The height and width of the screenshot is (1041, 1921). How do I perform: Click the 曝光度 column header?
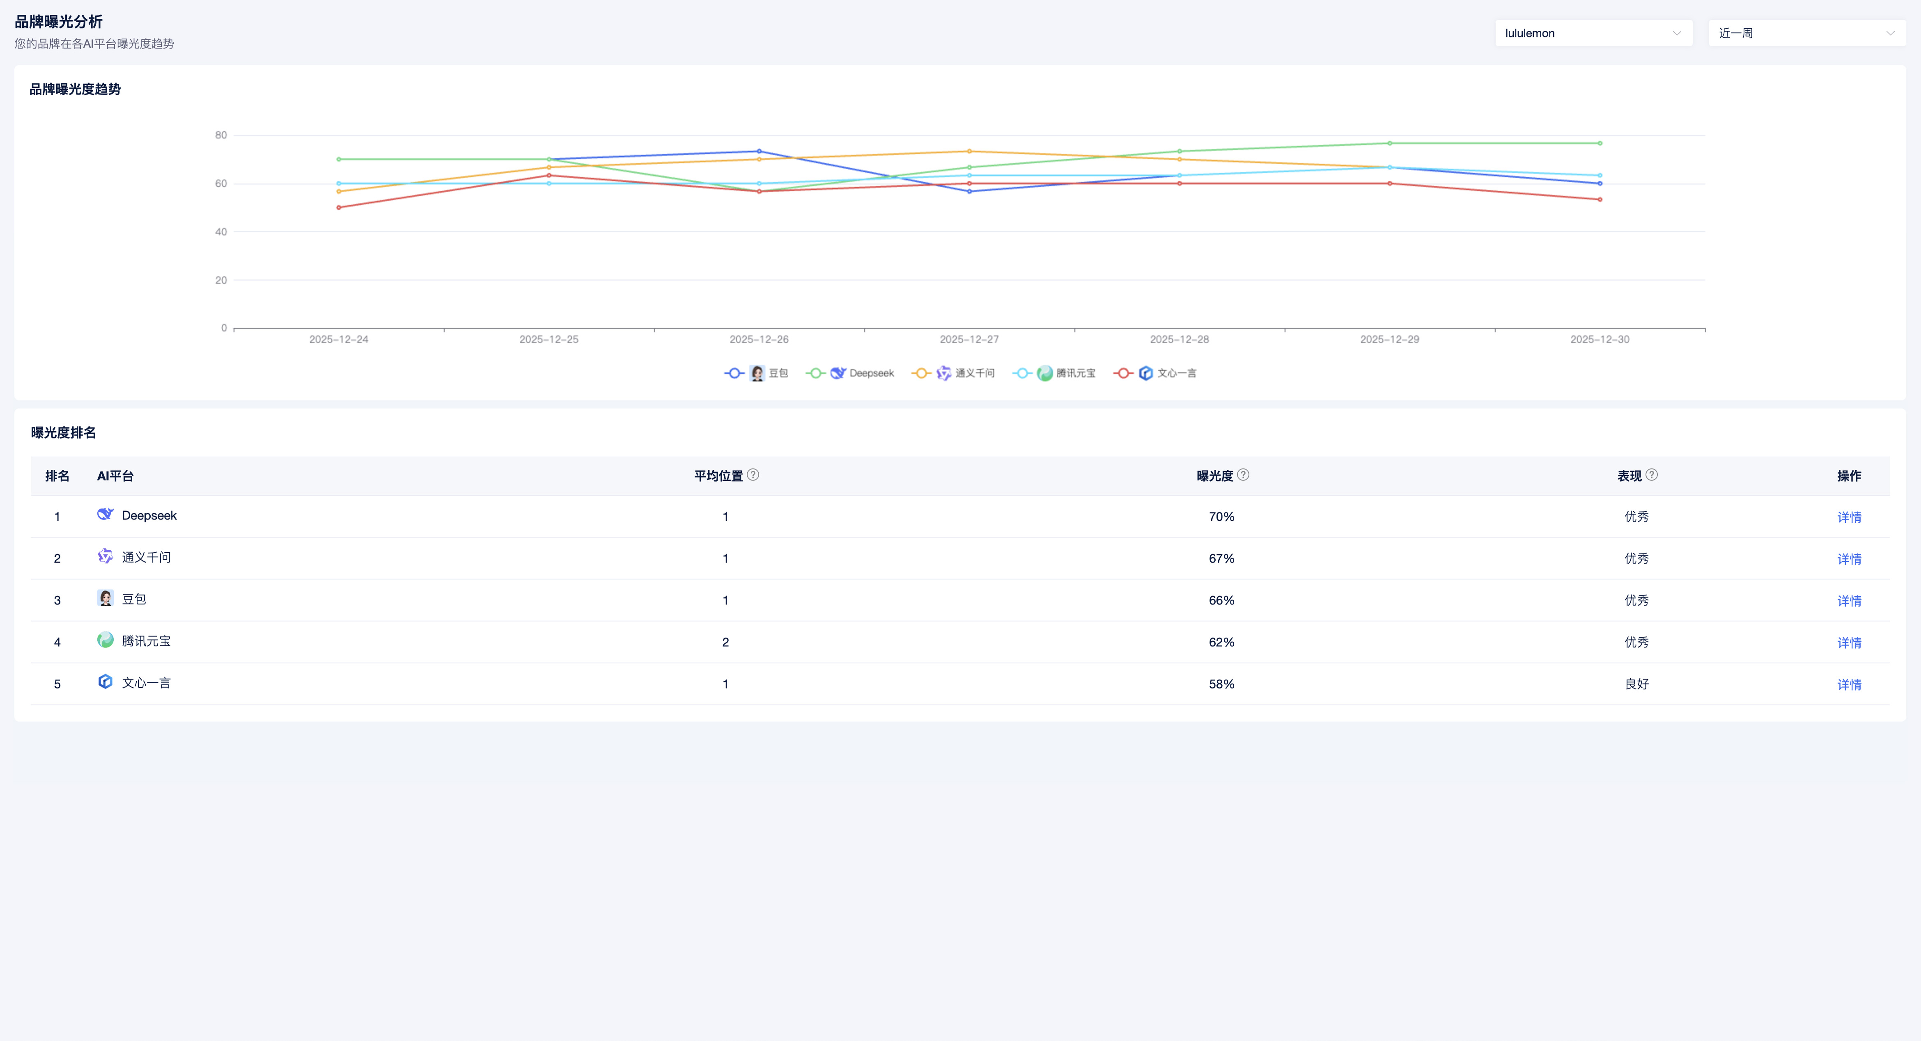[1214, 476]
